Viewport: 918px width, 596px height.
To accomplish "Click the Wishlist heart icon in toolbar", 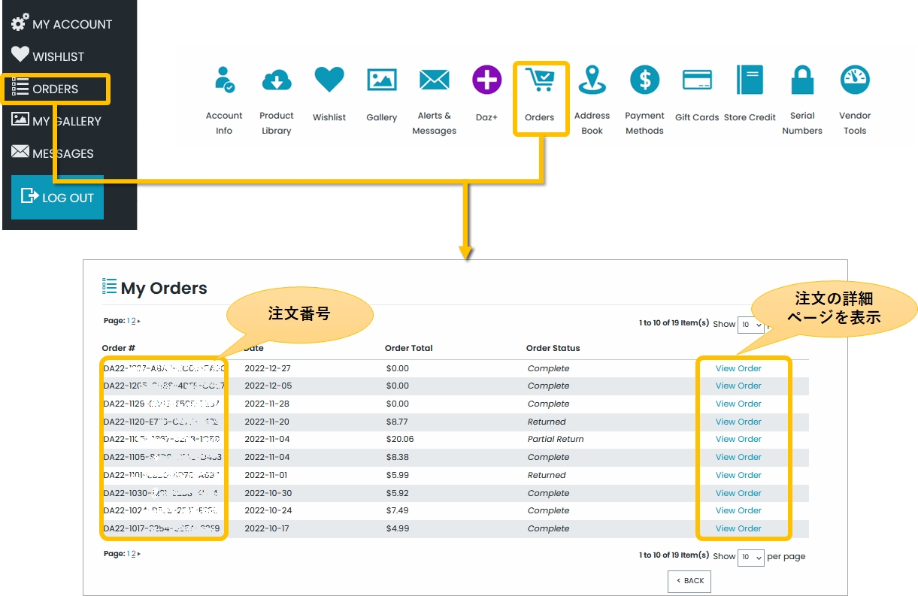I will pyautogui.click(x=329, y=80).
